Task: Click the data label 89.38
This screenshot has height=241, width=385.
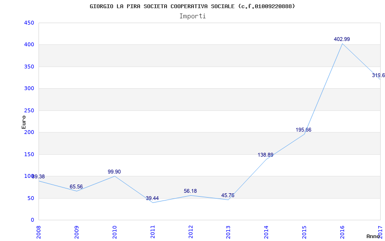Action: tap(38, 176)
